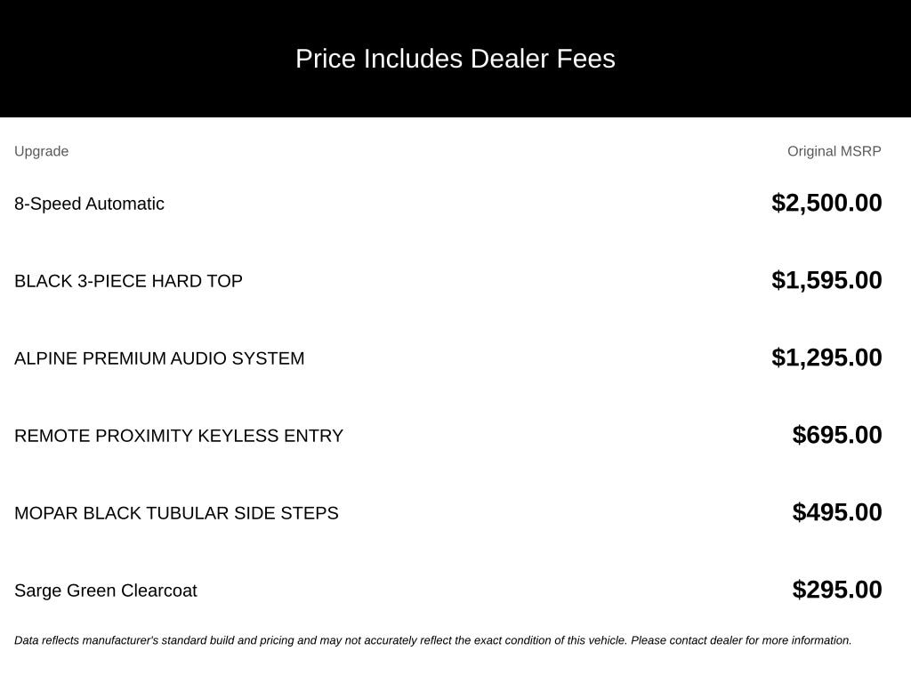The width and height of the screenshot is (911, 683).
Task: Select BLACK 3-PIECE HARD TOP item
Action: tap(128, 281)
